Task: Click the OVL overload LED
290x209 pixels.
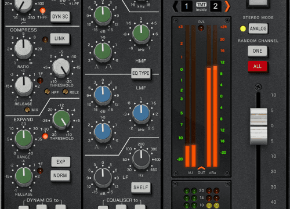Action: point(201,28)
